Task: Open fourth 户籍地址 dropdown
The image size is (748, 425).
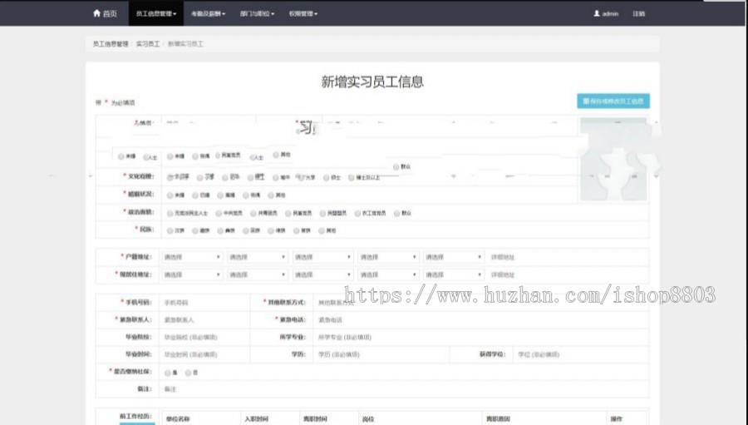Action: click(x=388, y=257)
